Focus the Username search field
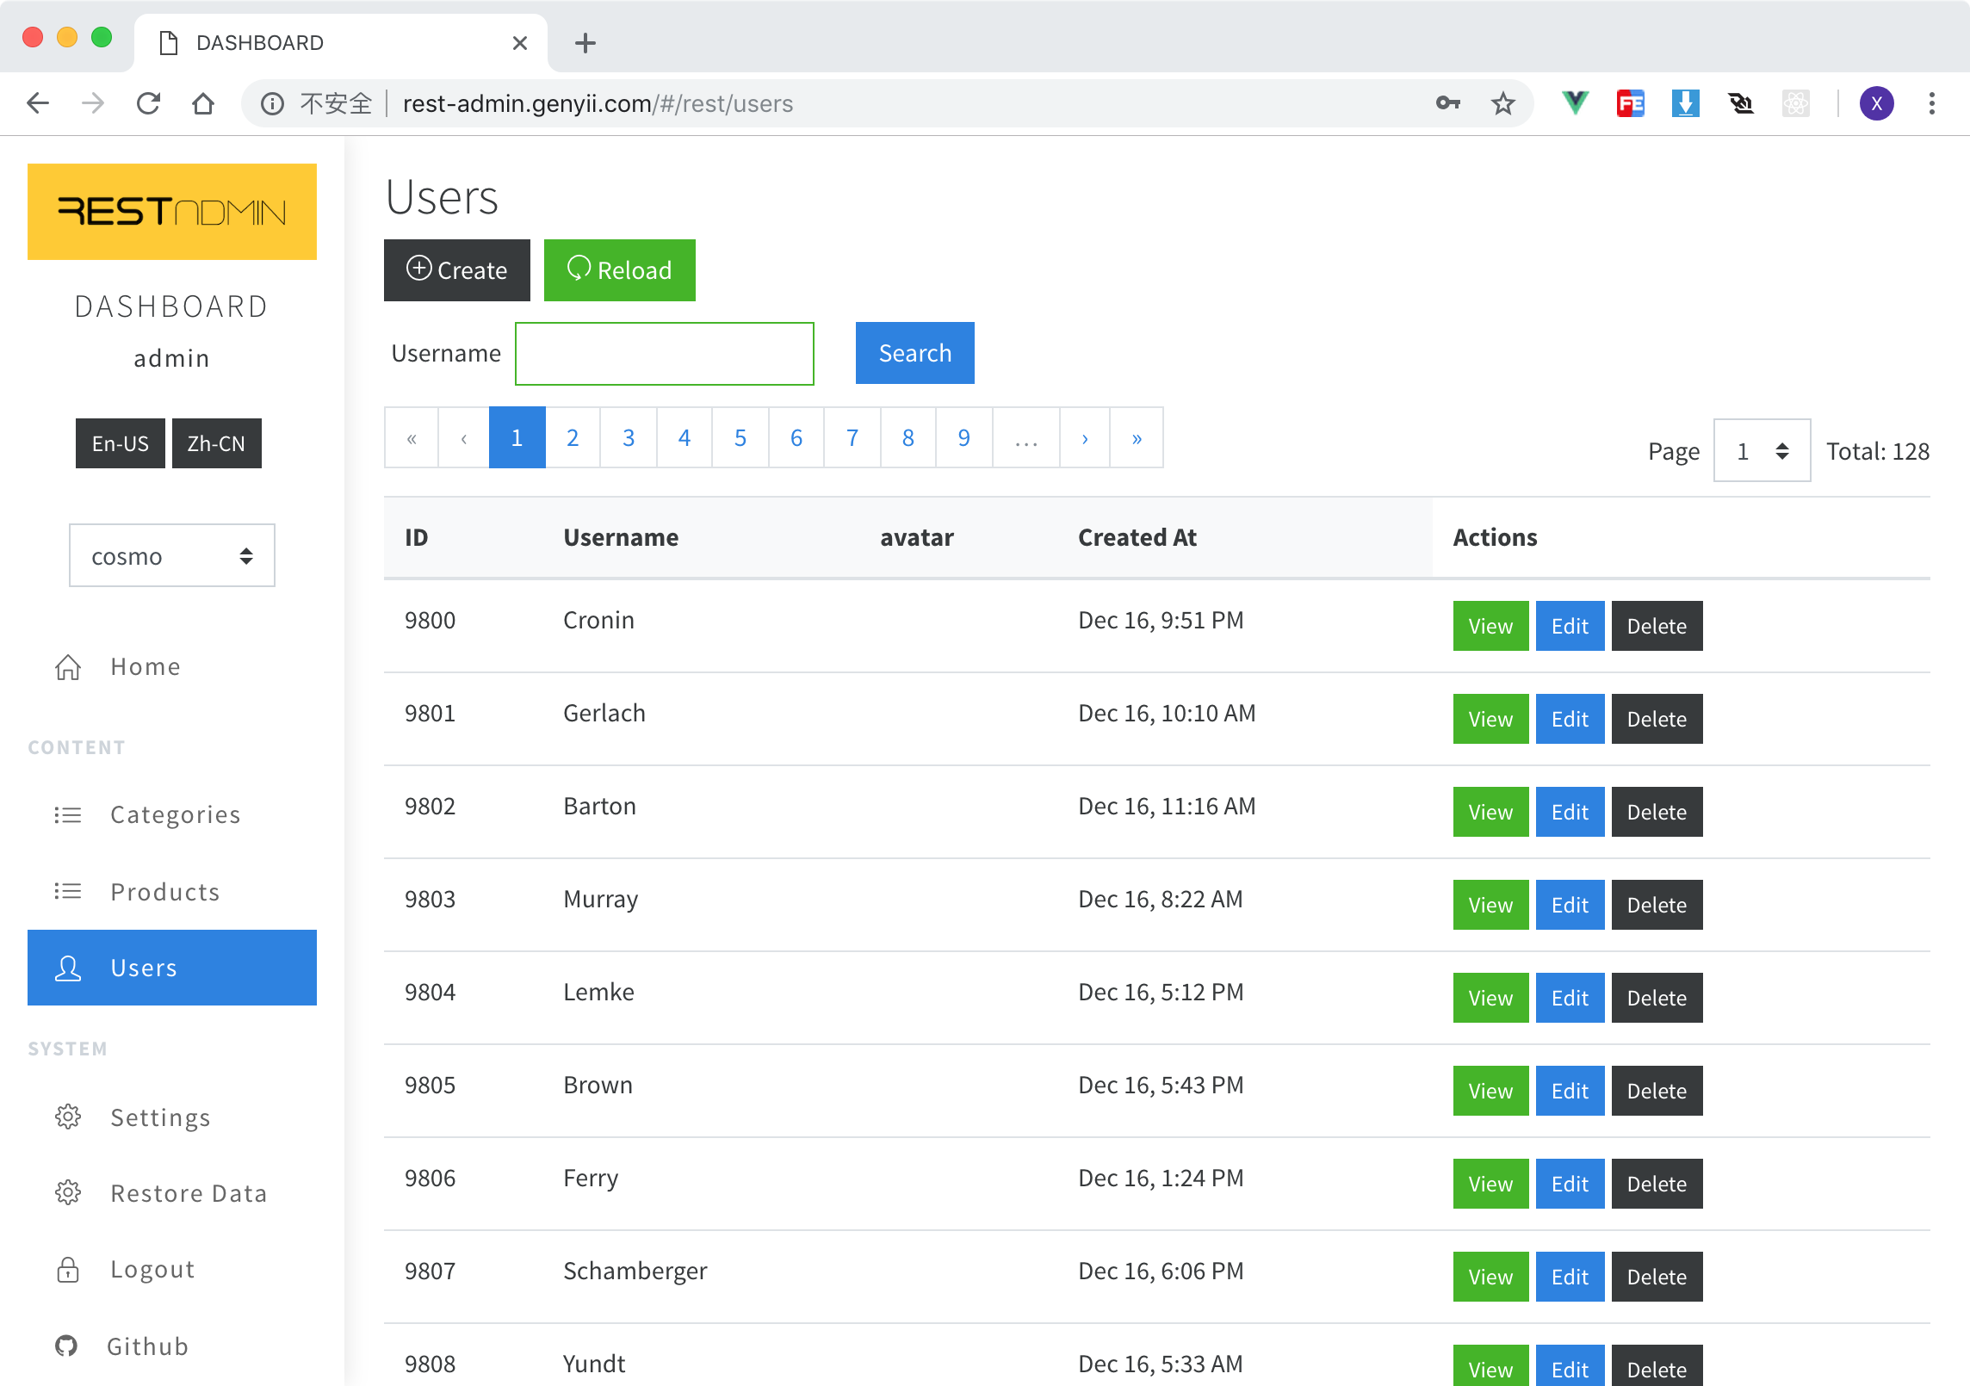This screenshot has height=1386, width=1970. pos(665,354)
